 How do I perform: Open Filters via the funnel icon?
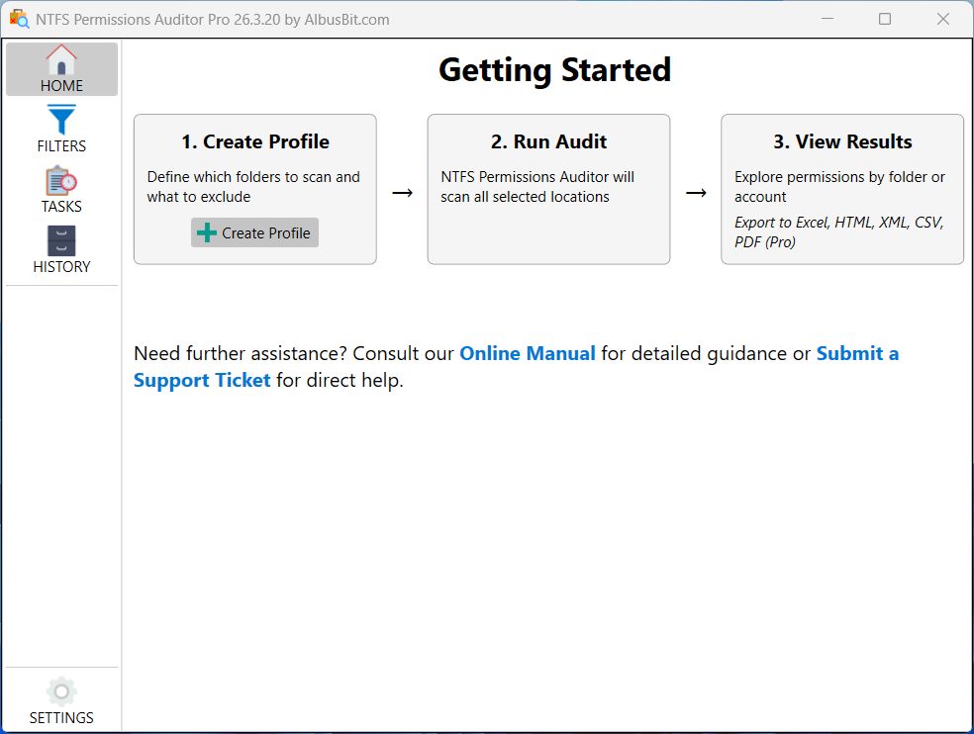click(x=61, y=121)
